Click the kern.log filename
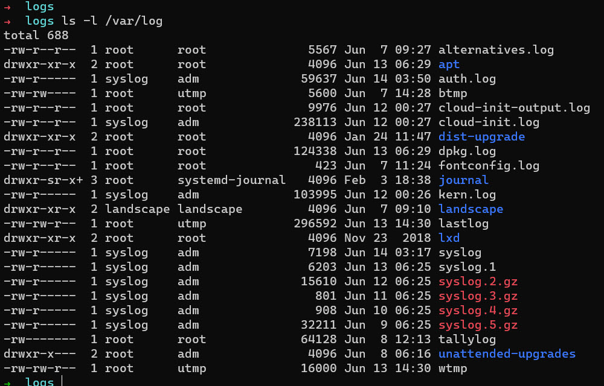The image size is (604, 386). (x=467, y=195)
